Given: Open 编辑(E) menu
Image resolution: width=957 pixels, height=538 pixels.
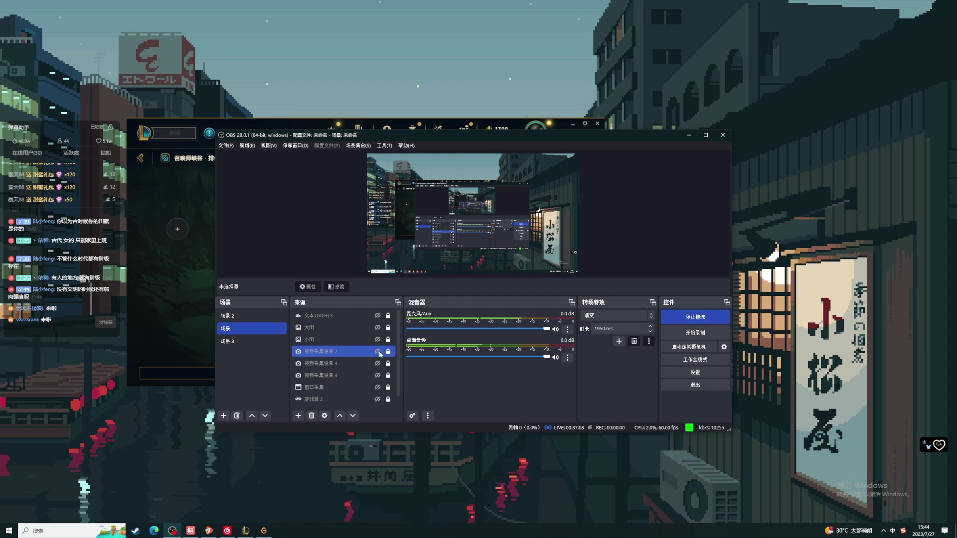Looking at the screenshot, I should (x=247, y=145).
